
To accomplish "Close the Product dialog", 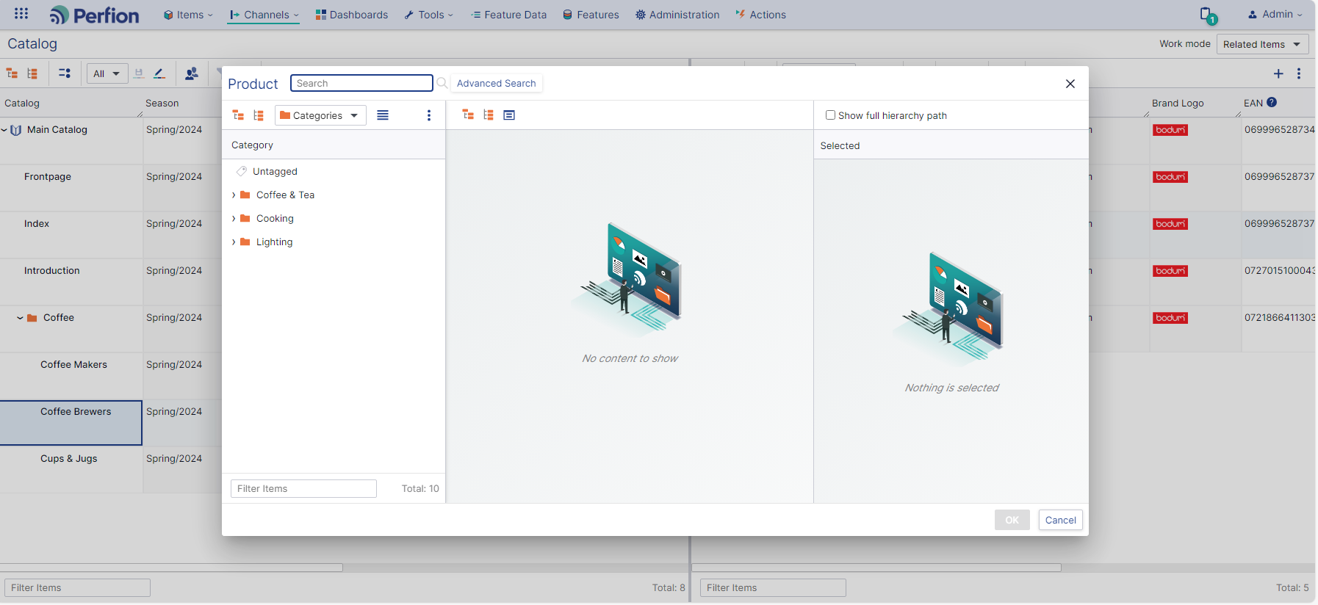I will [x=1070, y=84].
